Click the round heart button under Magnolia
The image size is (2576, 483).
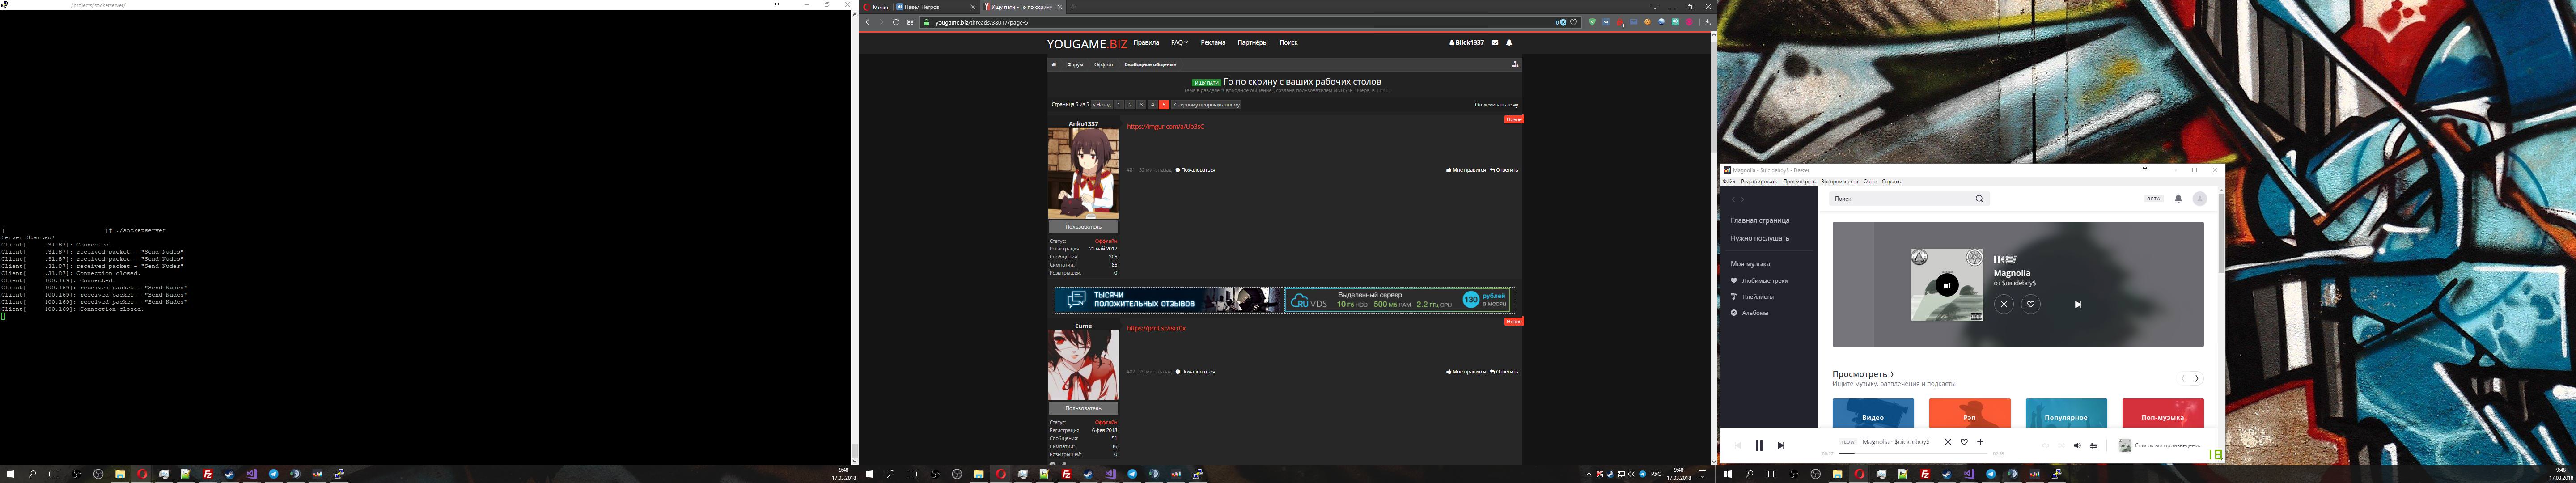click(2031, 304)
